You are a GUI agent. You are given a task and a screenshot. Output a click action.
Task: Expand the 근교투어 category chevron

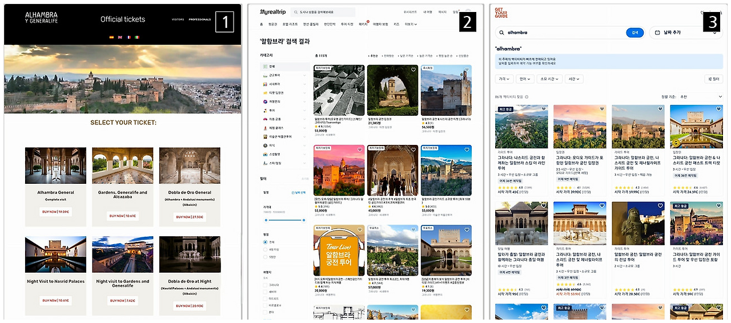point(304,75)
